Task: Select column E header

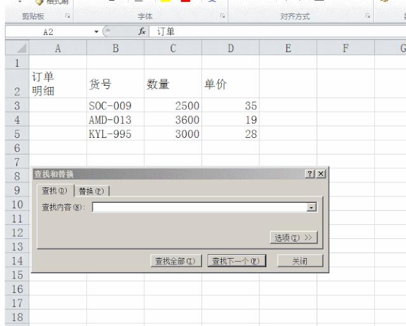Action: [288, 48]
